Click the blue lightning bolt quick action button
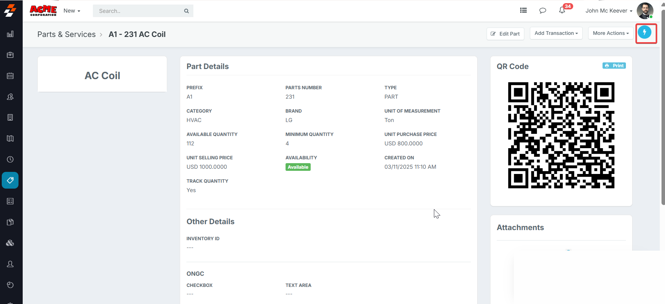Image resolution: width=665 pixels, height=304 pixels. point(644,32)
